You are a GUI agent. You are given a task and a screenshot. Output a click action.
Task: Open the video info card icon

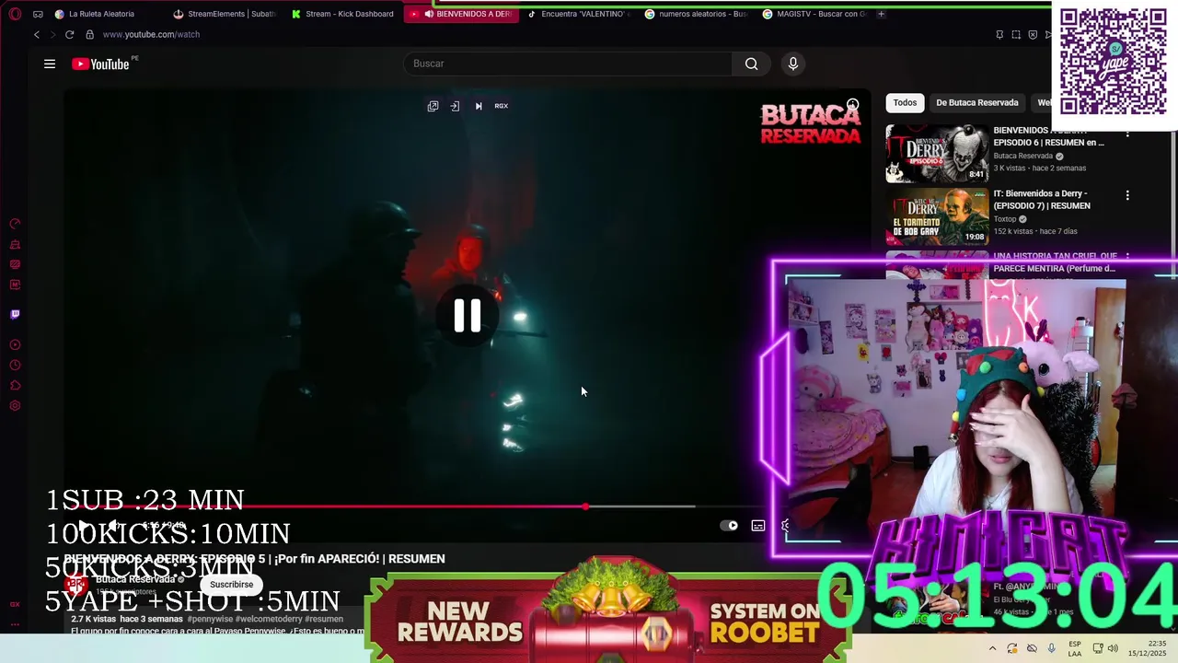pyautogui.click(x=852, y=105)
